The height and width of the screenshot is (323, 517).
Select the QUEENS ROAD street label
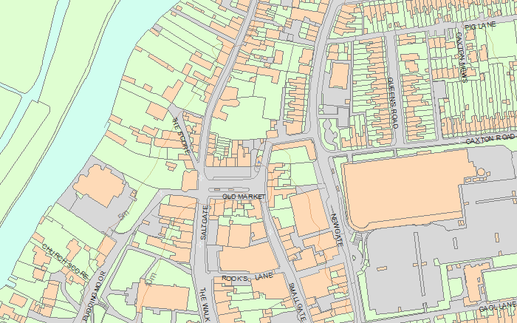point(393,103)
